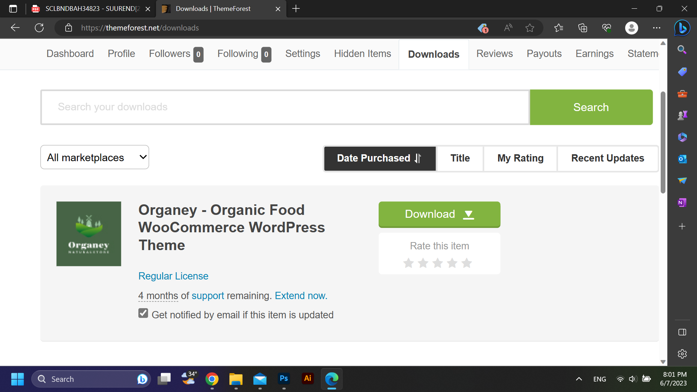Viewport: 697px width, 392px height.
Task: Open the Collections icon
Action: coord(583,28)
